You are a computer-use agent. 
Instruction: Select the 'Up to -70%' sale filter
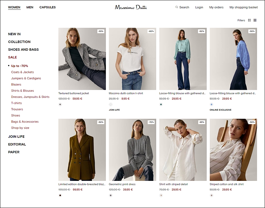20,66
